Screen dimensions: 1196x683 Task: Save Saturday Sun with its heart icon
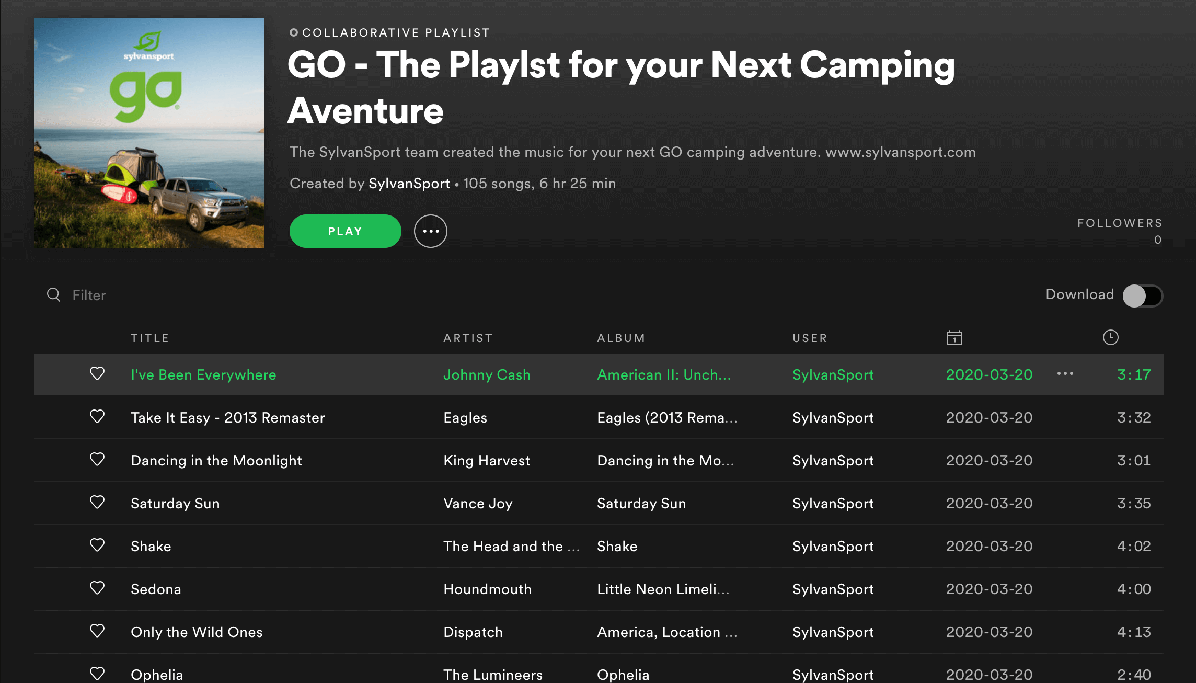tap(97, 503)
